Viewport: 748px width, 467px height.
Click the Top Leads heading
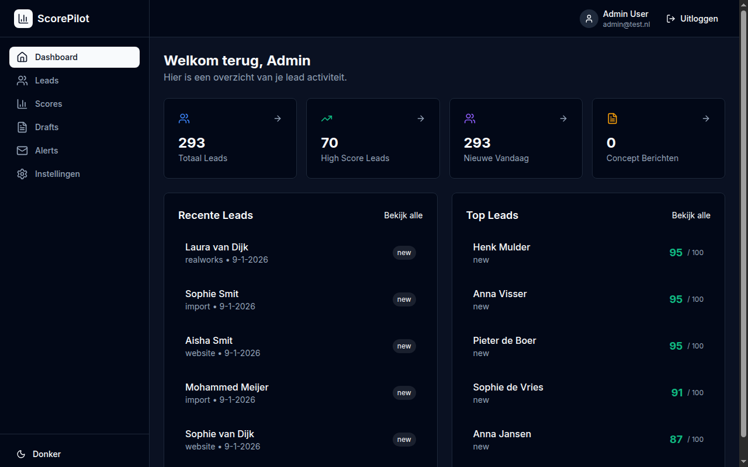click(493, 215)
